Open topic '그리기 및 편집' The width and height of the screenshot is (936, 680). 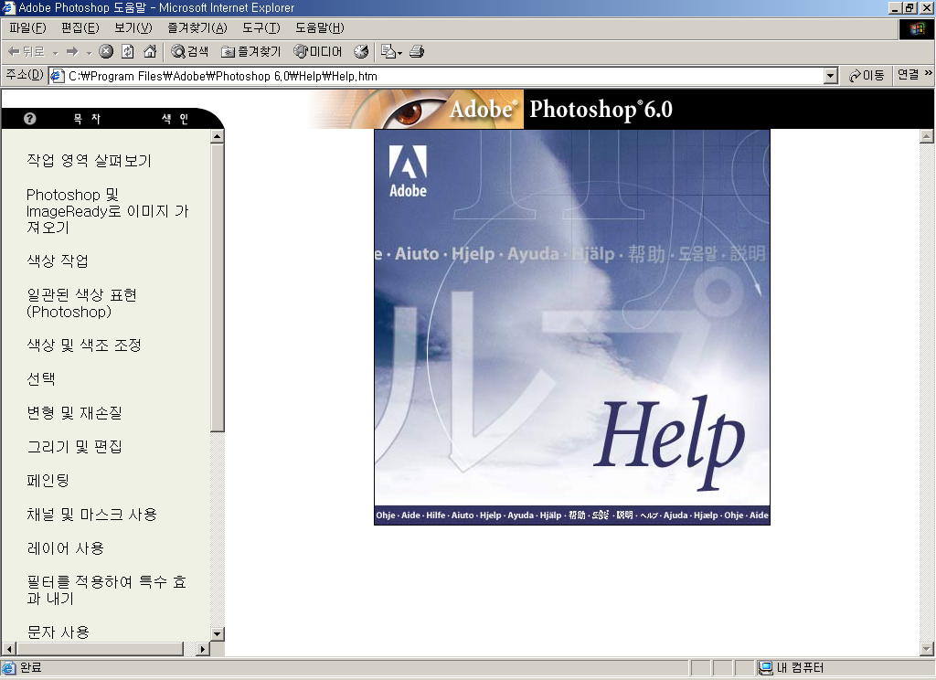click(x=74, y=447)
